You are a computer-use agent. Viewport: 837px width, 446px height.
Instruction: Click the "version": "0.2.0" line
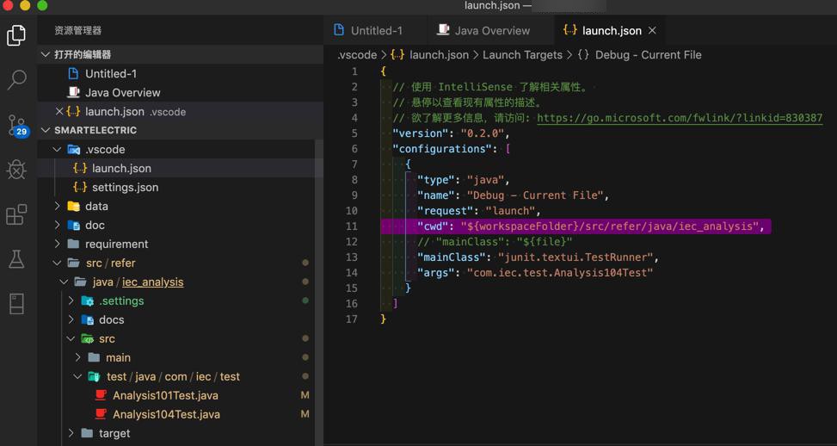click(x=451, y=133)
